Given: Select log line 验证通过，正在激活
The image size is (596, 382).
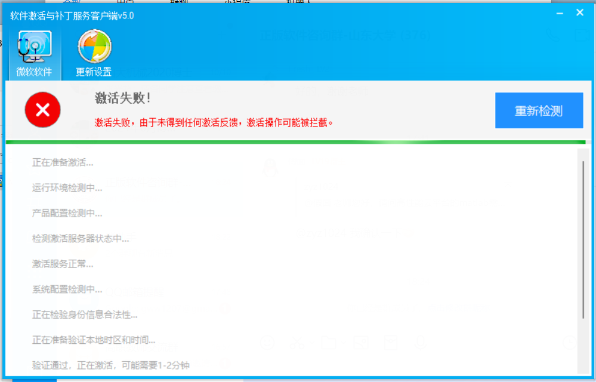Looking at the screenshot, I should pos(110,365).
